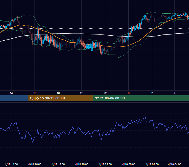This screenshot has height=167, width=189.
Task: Click the 22 hour label on chart axis
Action: pyautogui.click(x=105, y=93)
